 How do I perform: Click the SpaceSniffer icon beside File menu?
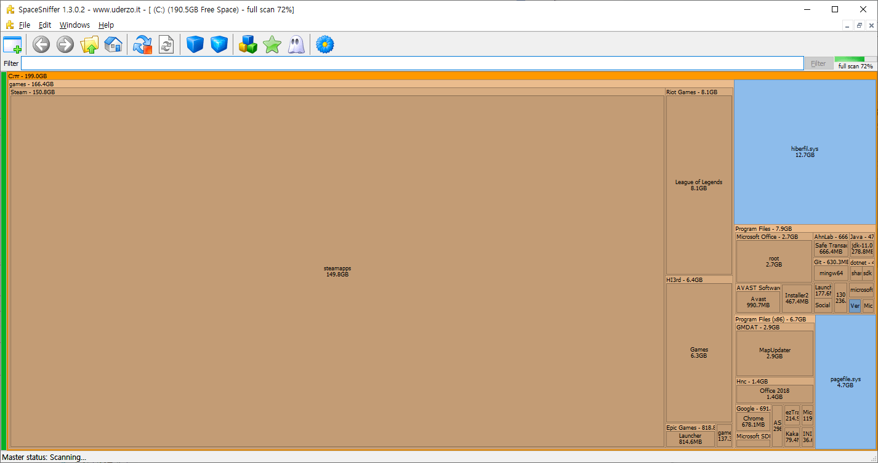pos(9,25)
